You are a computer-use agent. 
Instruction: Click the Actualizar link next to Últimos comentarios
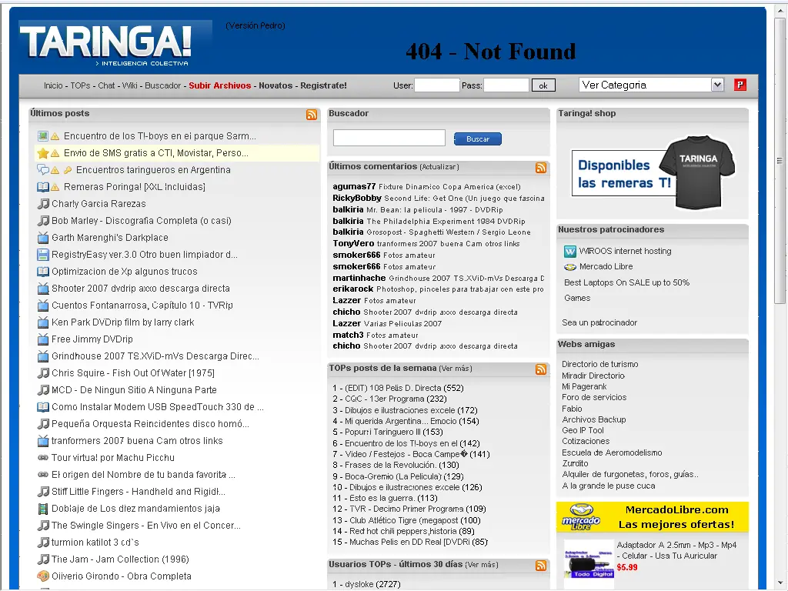point(439,167)
